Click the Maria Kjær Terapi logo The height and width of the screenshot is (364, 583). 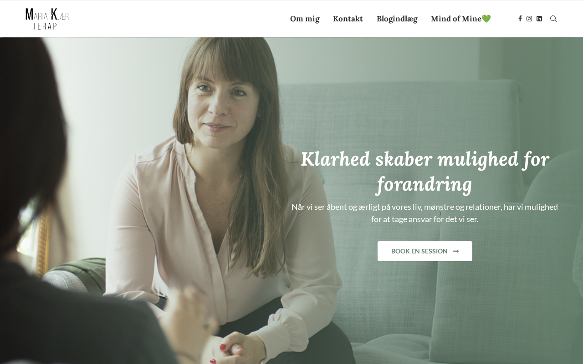click(x=47, y=19)
